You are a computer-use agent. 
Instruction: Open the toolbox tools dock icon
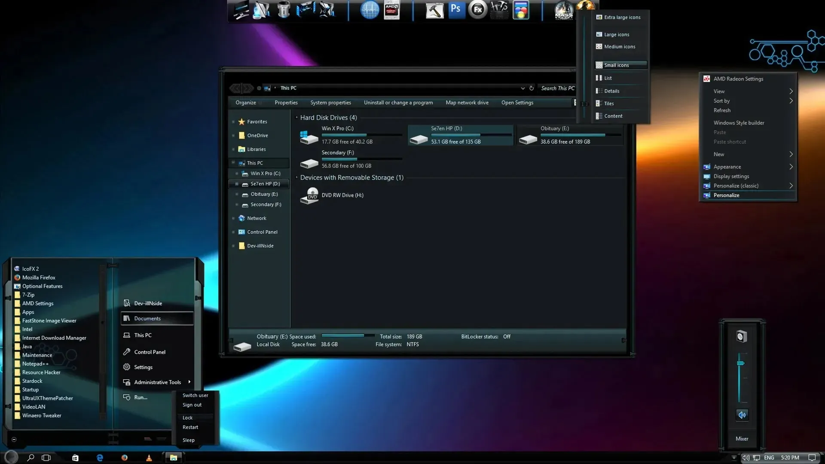[x=499, y=10]
